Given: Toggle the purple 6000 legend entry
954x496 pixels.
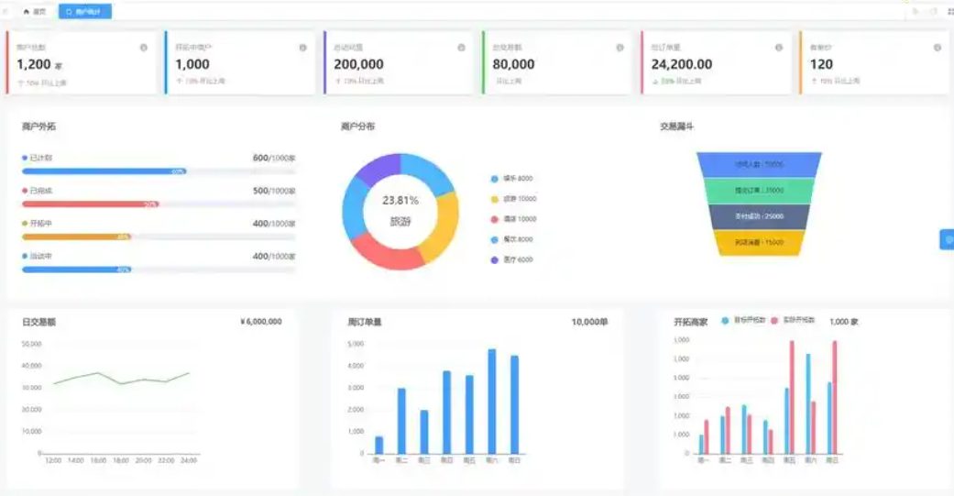Looking at the screenshot, I should point(511,259).
